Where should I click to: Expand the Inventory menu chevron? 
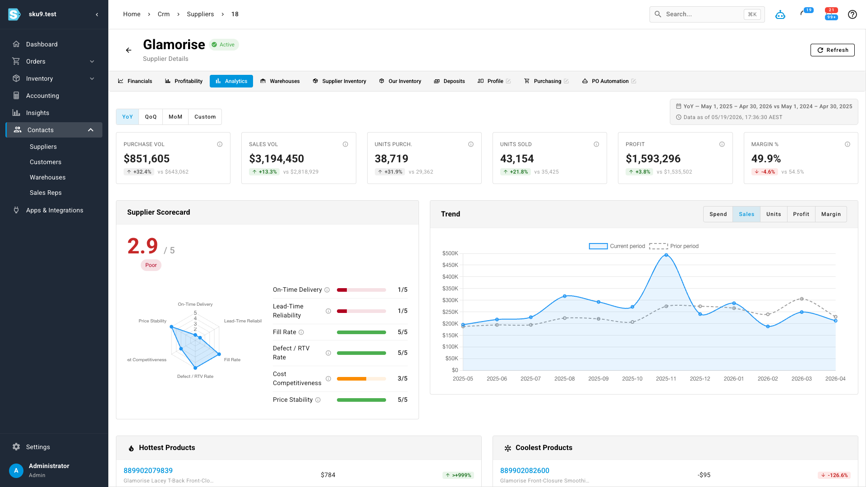(92, 78)
